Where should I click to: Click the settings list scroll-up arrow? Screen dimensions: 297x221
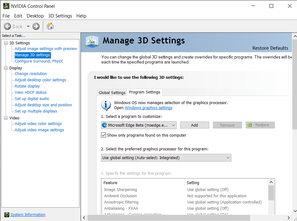pos(271,182)
